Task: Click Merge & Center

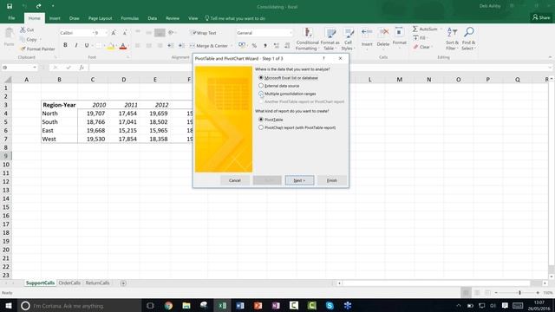Action: point(209,46)
